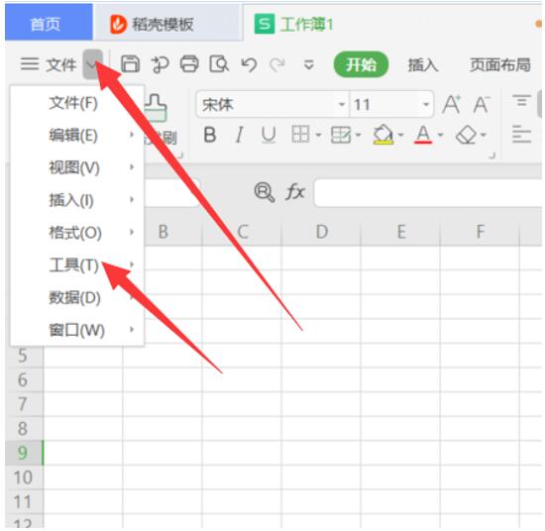Click the format painter brush icon
Viewport: 545px width, 531px height.
(x=157, y=108)
